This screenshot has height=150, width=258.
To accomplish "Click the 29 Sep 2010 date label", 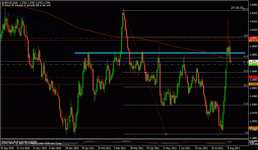I will coord(7,148).
